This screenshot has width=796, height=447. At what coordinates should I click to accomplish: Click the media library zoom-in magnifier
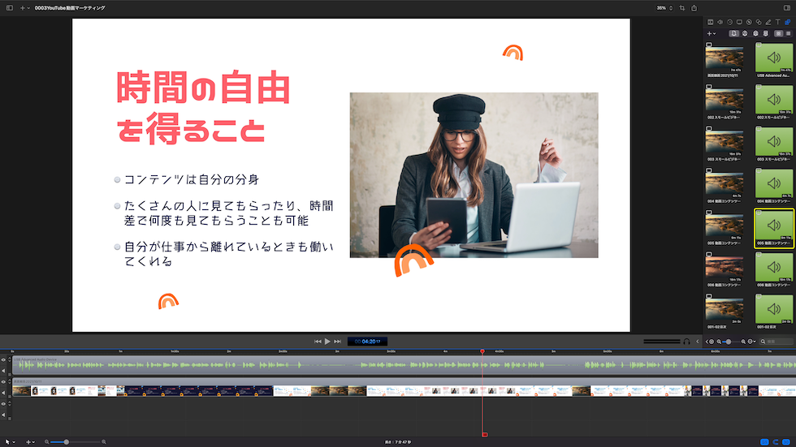(x=743, y=342)
